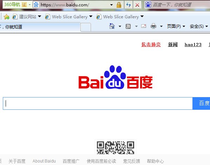Image resolution: width=210 pixels, height=165 pixels.
Task: Open 关于百度 footer link
Action: pyautogui.click(x=17, y=161)
